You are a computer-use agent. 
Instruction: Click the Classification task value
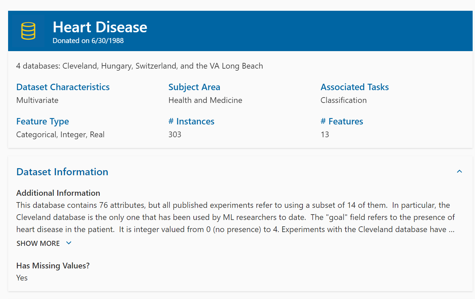[343, 100]
